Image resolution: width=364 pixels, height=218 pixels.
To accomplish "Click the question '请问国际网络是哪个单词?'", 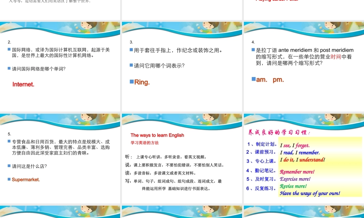I will (39, 69).
